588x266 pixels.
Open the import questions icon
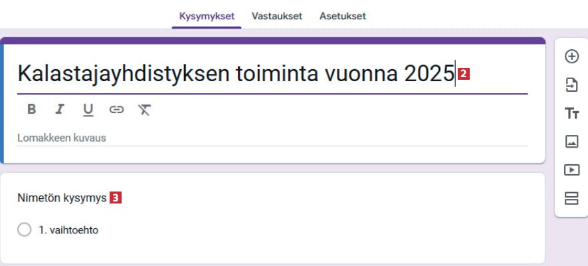[571, 85]
